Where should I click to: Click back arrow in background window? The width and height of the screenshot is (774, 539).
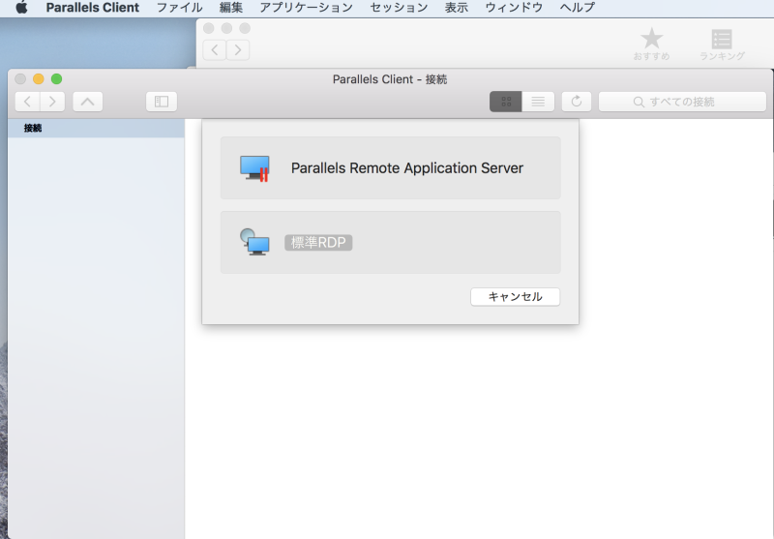click(x=215, y=50)
